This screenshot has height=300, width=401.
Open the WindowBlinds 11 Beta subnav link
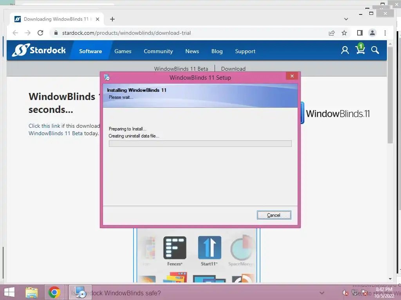(x=181, y=69)
